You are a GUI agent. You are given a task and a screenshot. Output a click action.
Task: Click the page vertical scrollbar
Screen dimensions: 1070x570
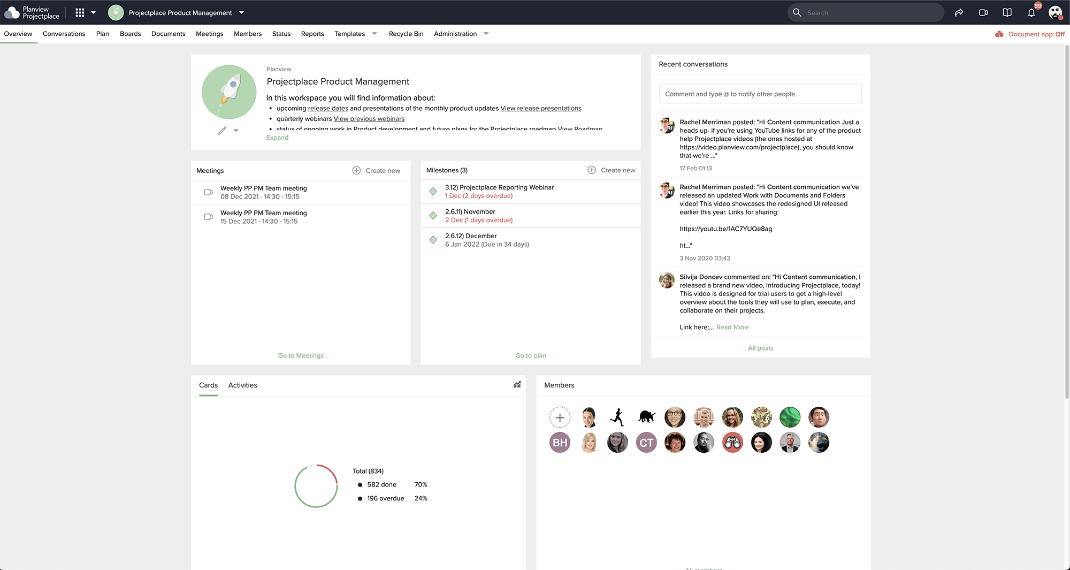click(x=1067, y=222)
